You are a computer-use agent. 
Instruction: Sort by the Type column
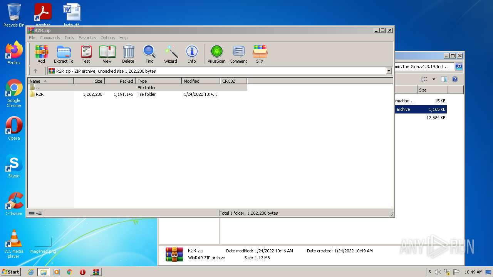coord(158,81)
